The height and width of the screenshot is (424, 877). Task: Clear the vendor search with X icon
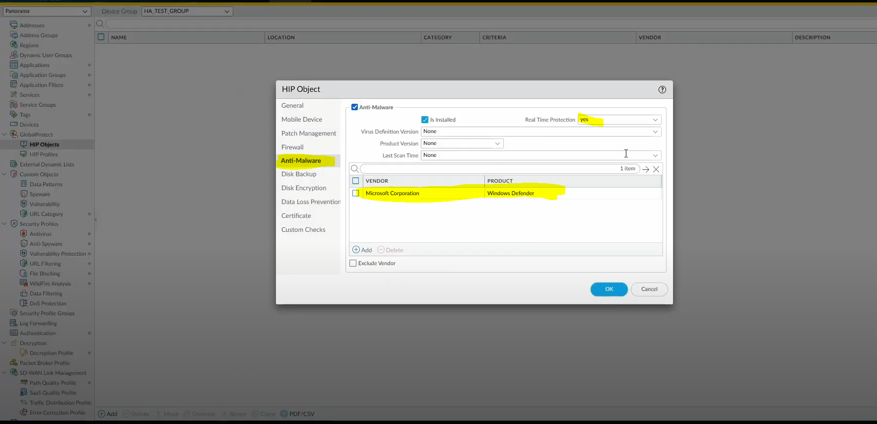tap(656, 169)
